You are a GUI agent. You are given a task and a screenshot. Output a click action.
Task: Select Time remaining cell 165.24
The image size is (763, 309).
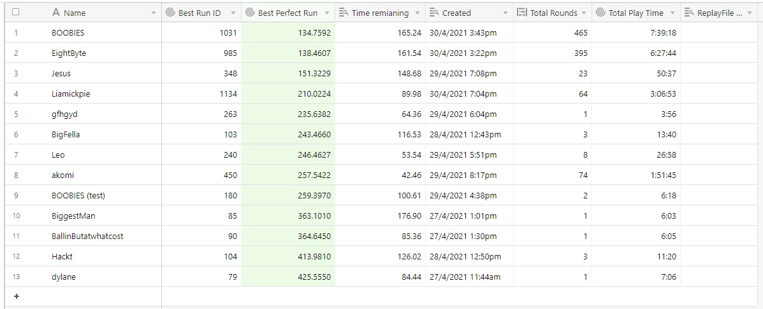[380, 32]
